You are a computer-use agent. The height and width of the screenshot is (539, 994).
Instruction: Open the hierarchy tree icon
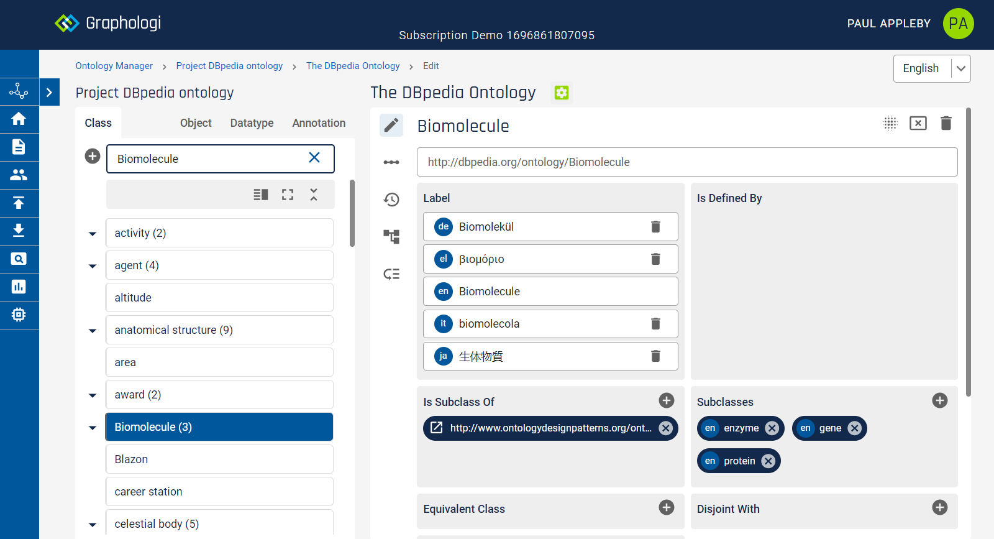click(391, 236)
